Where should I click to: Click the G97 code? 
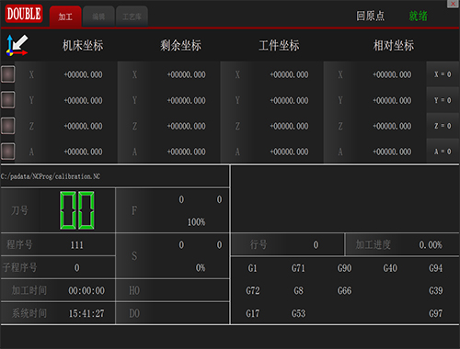coord(435,313)
